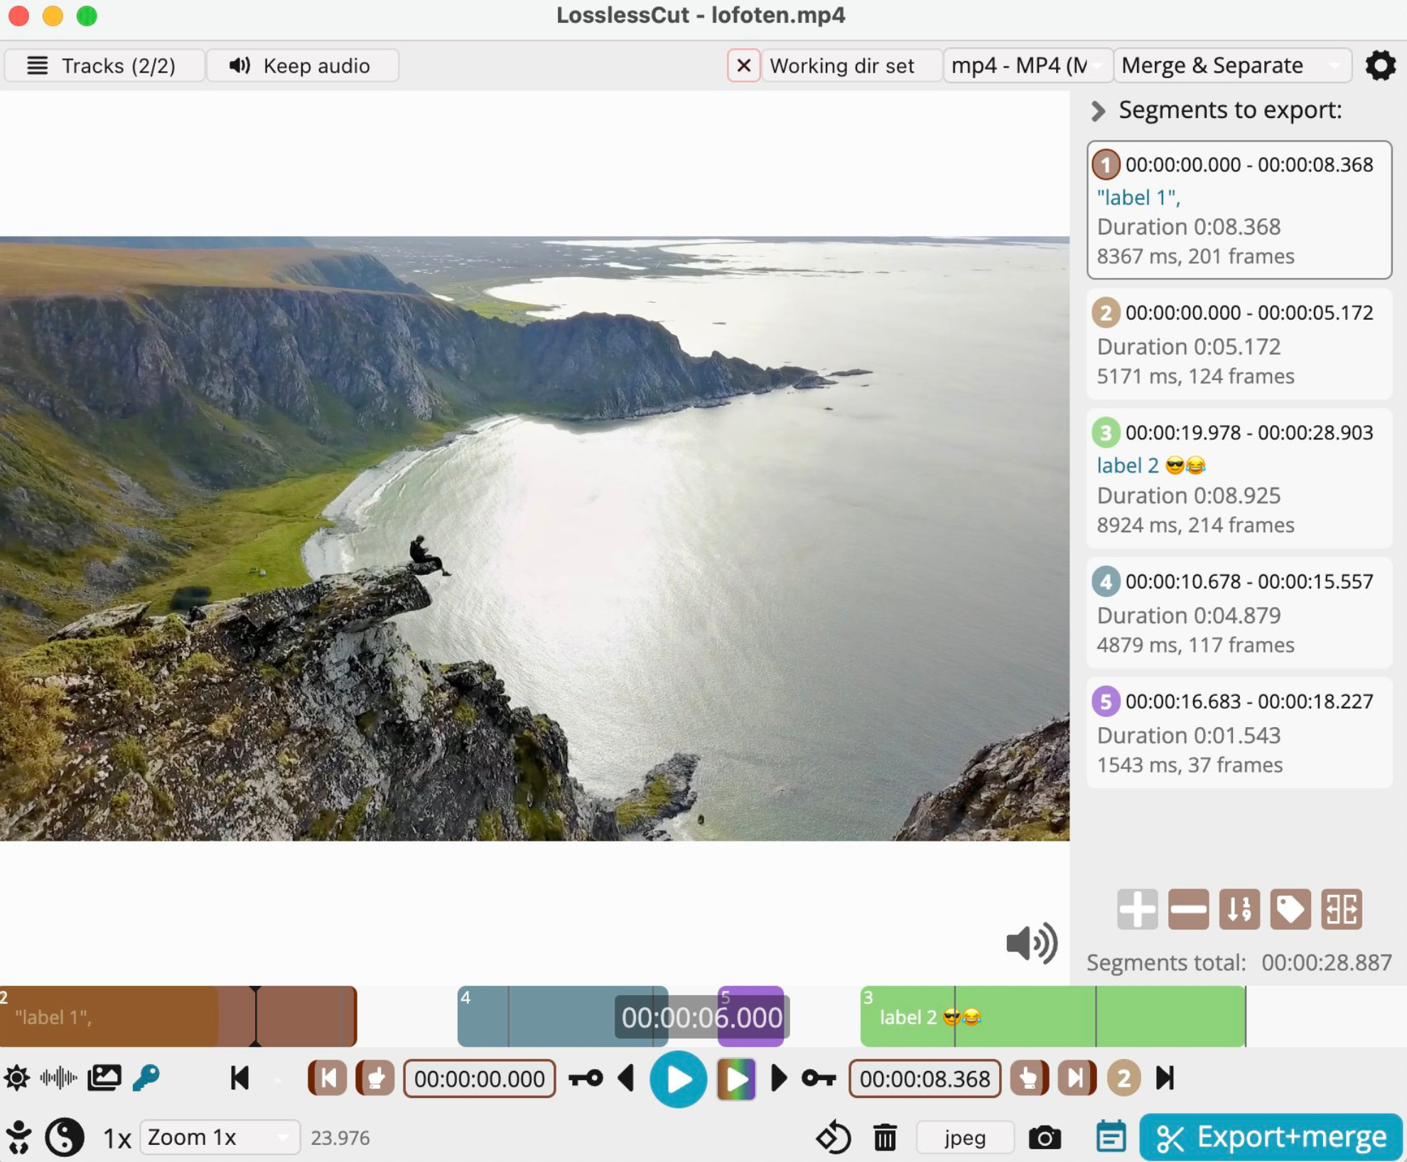The width and height of the screenshot is (1407, 1162).
Task: Toggle thumbnails display on timeline
Action: tap(104, 1078)
